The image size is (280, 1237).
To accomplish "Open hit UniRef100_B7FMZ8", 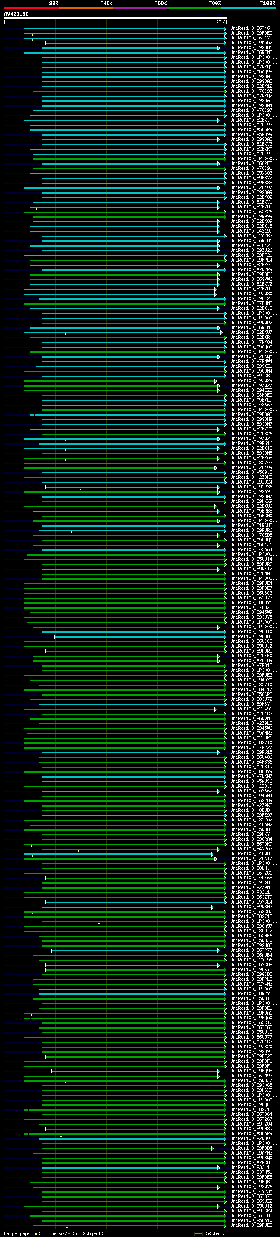I will [251, 607].
